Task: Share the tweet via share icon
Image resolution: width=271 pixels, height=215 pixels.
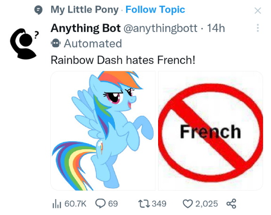Action: pos(231,204)
